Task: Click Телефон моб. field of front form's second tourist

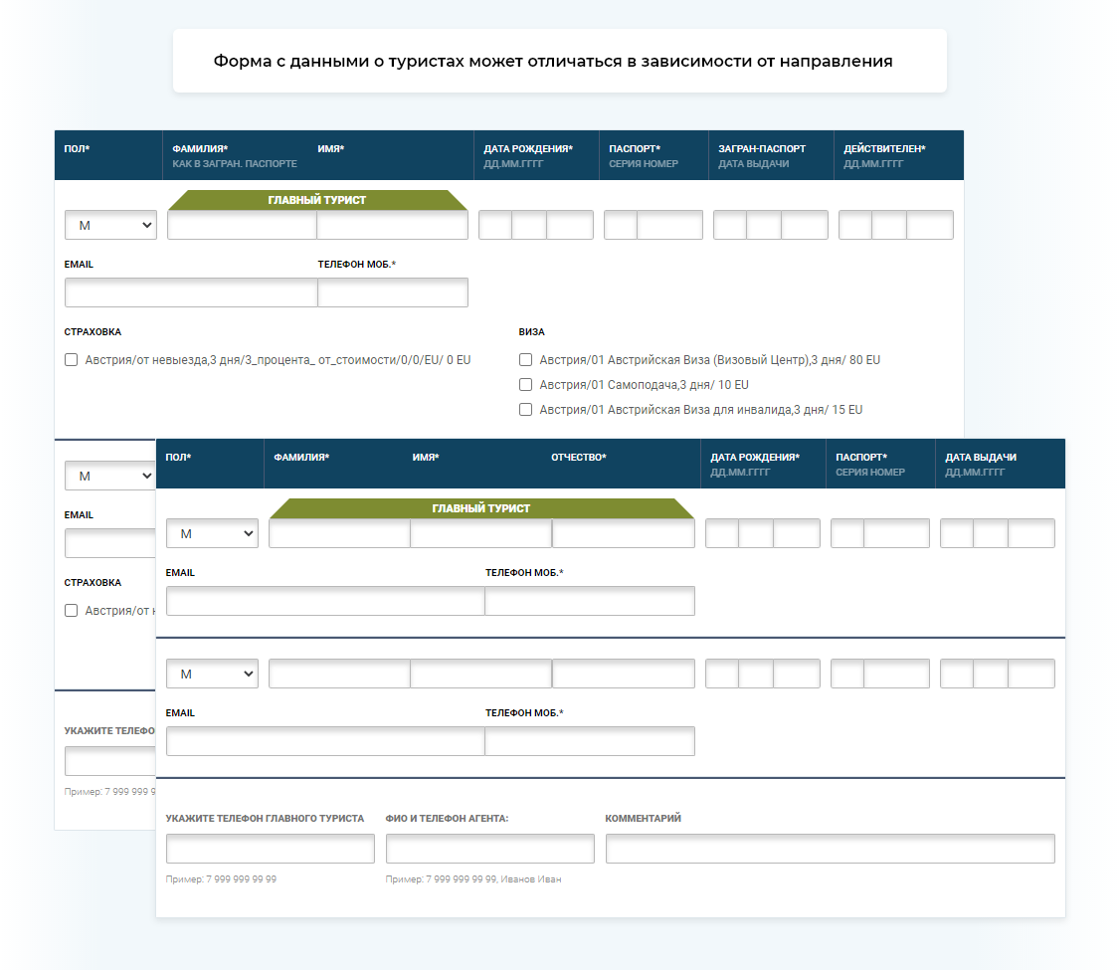Action: 589,741
